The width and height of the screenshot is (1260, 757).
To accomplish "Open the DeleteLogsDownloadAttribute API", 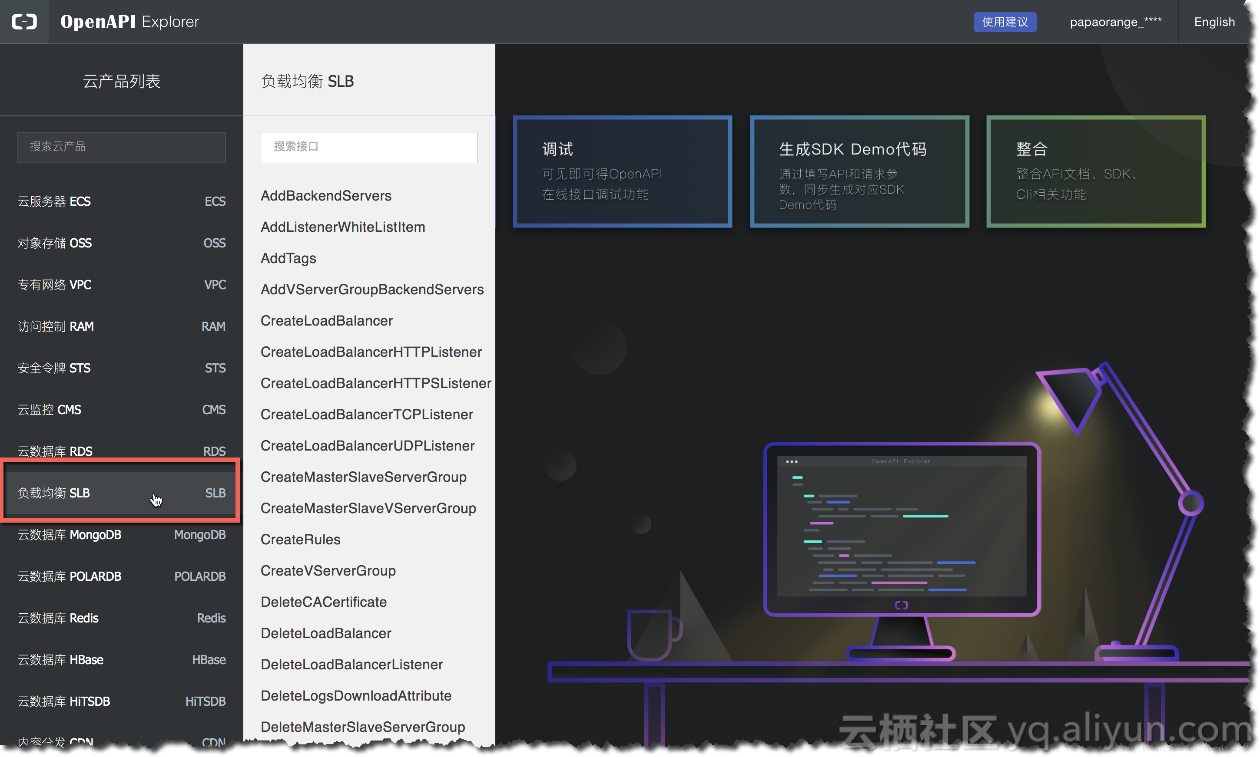I will (x=356, y=695).
